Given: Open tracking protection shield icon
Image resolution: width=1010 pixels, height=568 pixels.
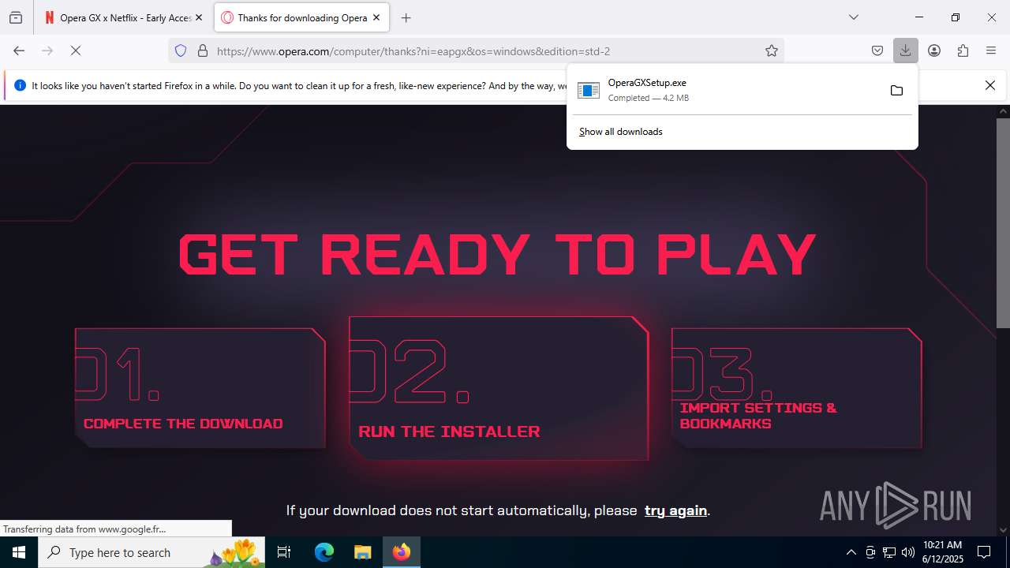Looking at the screenshot, I should [x=181, y=50].
